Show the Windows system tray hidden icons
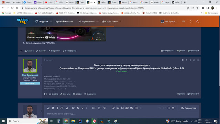Screen dimensions: 220x124 (x=192, y=121)
